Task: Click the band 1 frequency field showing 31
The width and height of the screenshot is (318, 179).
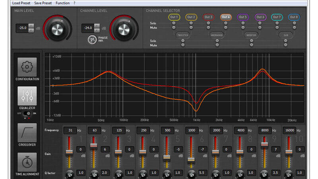Action: click(x=70, y=130)
